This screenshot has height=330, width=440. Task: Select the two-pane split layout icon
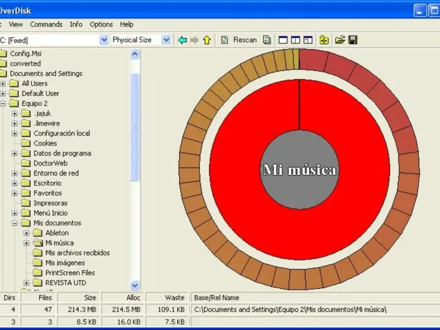point(296,40)
